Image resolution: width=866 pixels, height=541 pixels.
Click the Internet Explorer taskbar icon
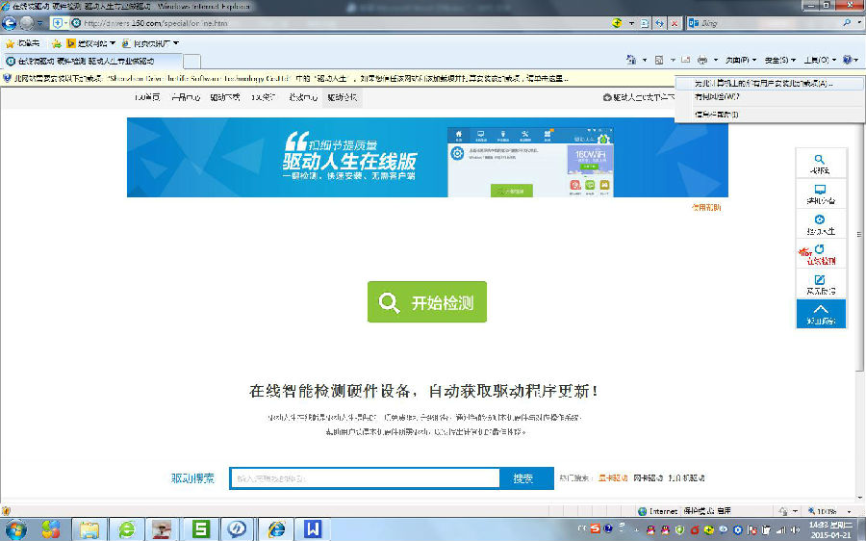[275, 529]
